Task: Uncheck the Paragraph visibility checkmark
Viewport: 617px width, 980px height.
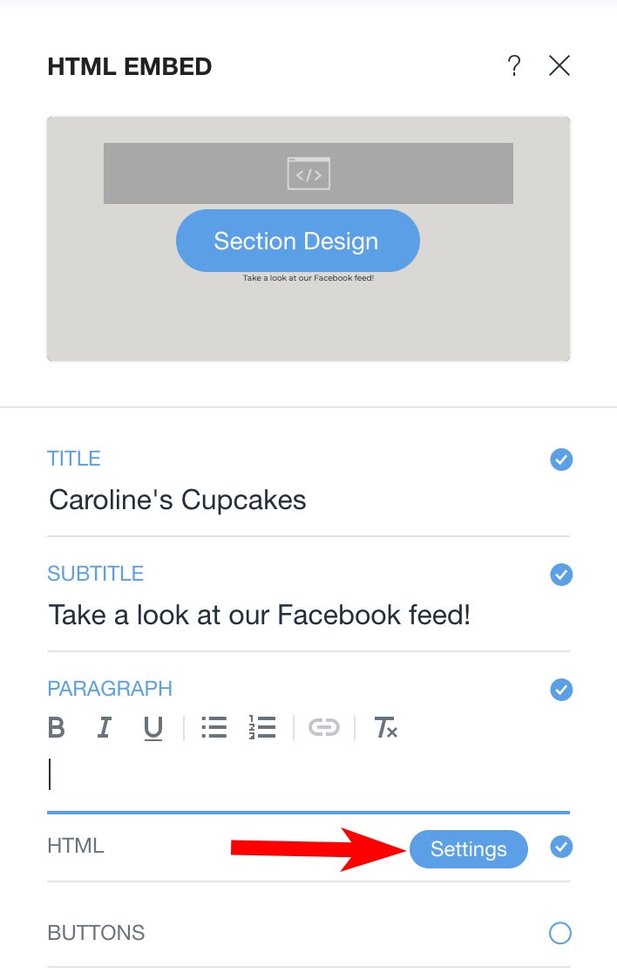Action: click(x=561, y=690)
